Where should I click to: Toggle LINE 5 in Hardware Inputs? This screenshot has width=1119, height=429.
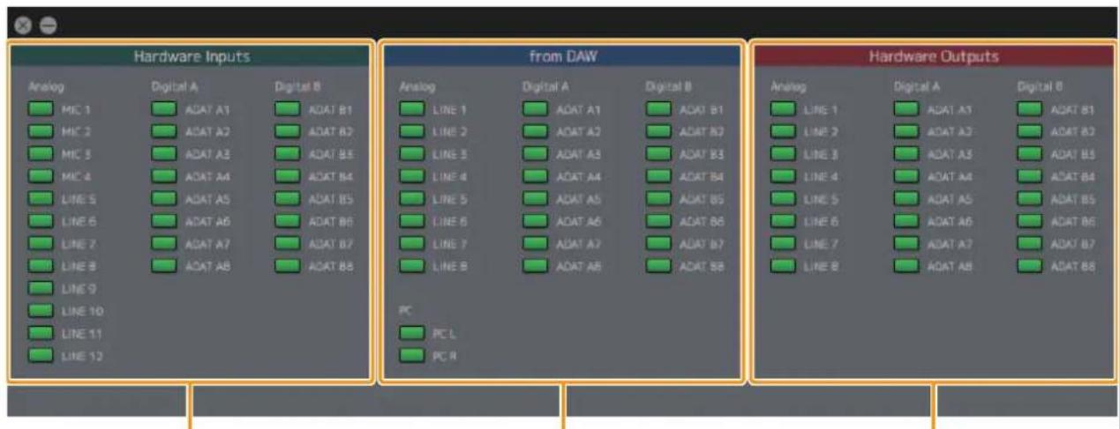click(x=41, y=199)
